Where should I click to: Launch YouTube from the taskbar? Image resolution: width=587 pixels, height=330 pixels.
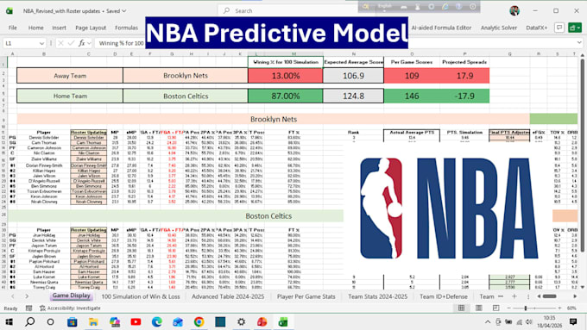136,321
